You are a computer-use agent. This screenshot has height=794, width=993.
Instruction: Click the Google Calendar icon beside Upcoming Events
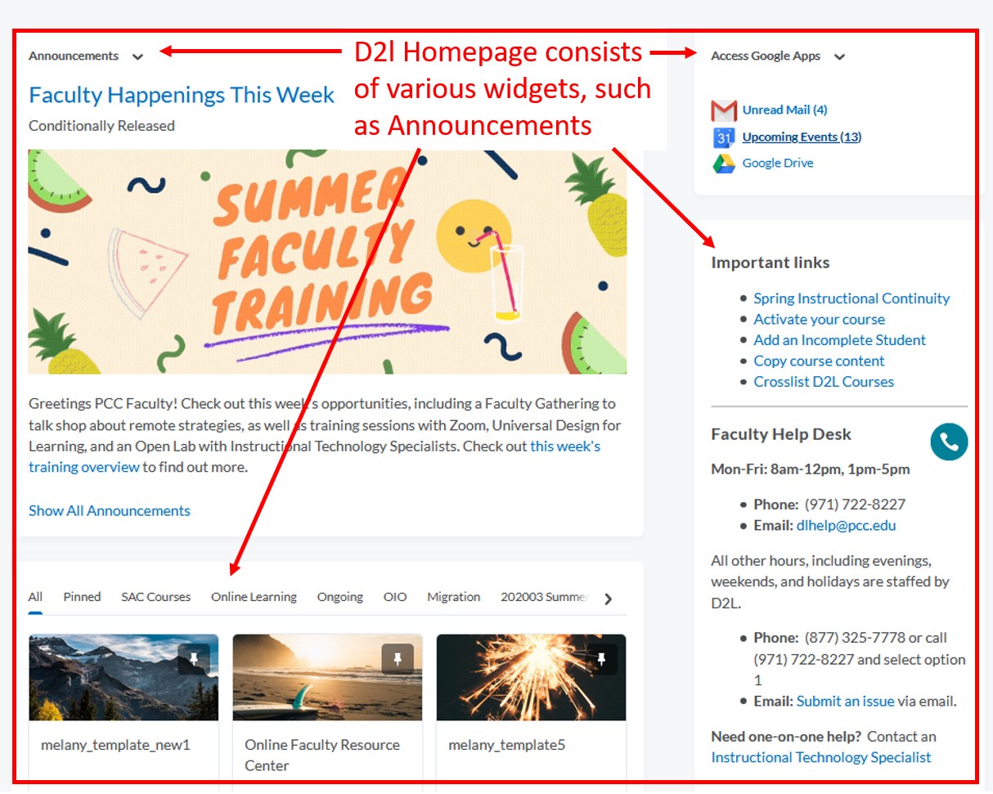(x=724, y=137)
